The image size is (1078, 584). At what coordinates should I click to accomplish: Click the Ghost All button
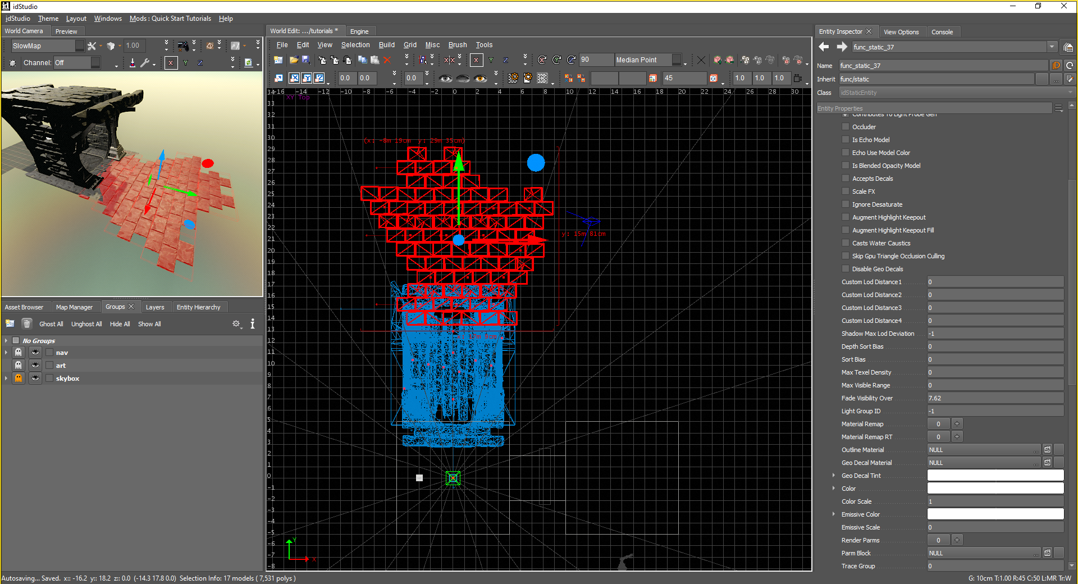point(51,324)
